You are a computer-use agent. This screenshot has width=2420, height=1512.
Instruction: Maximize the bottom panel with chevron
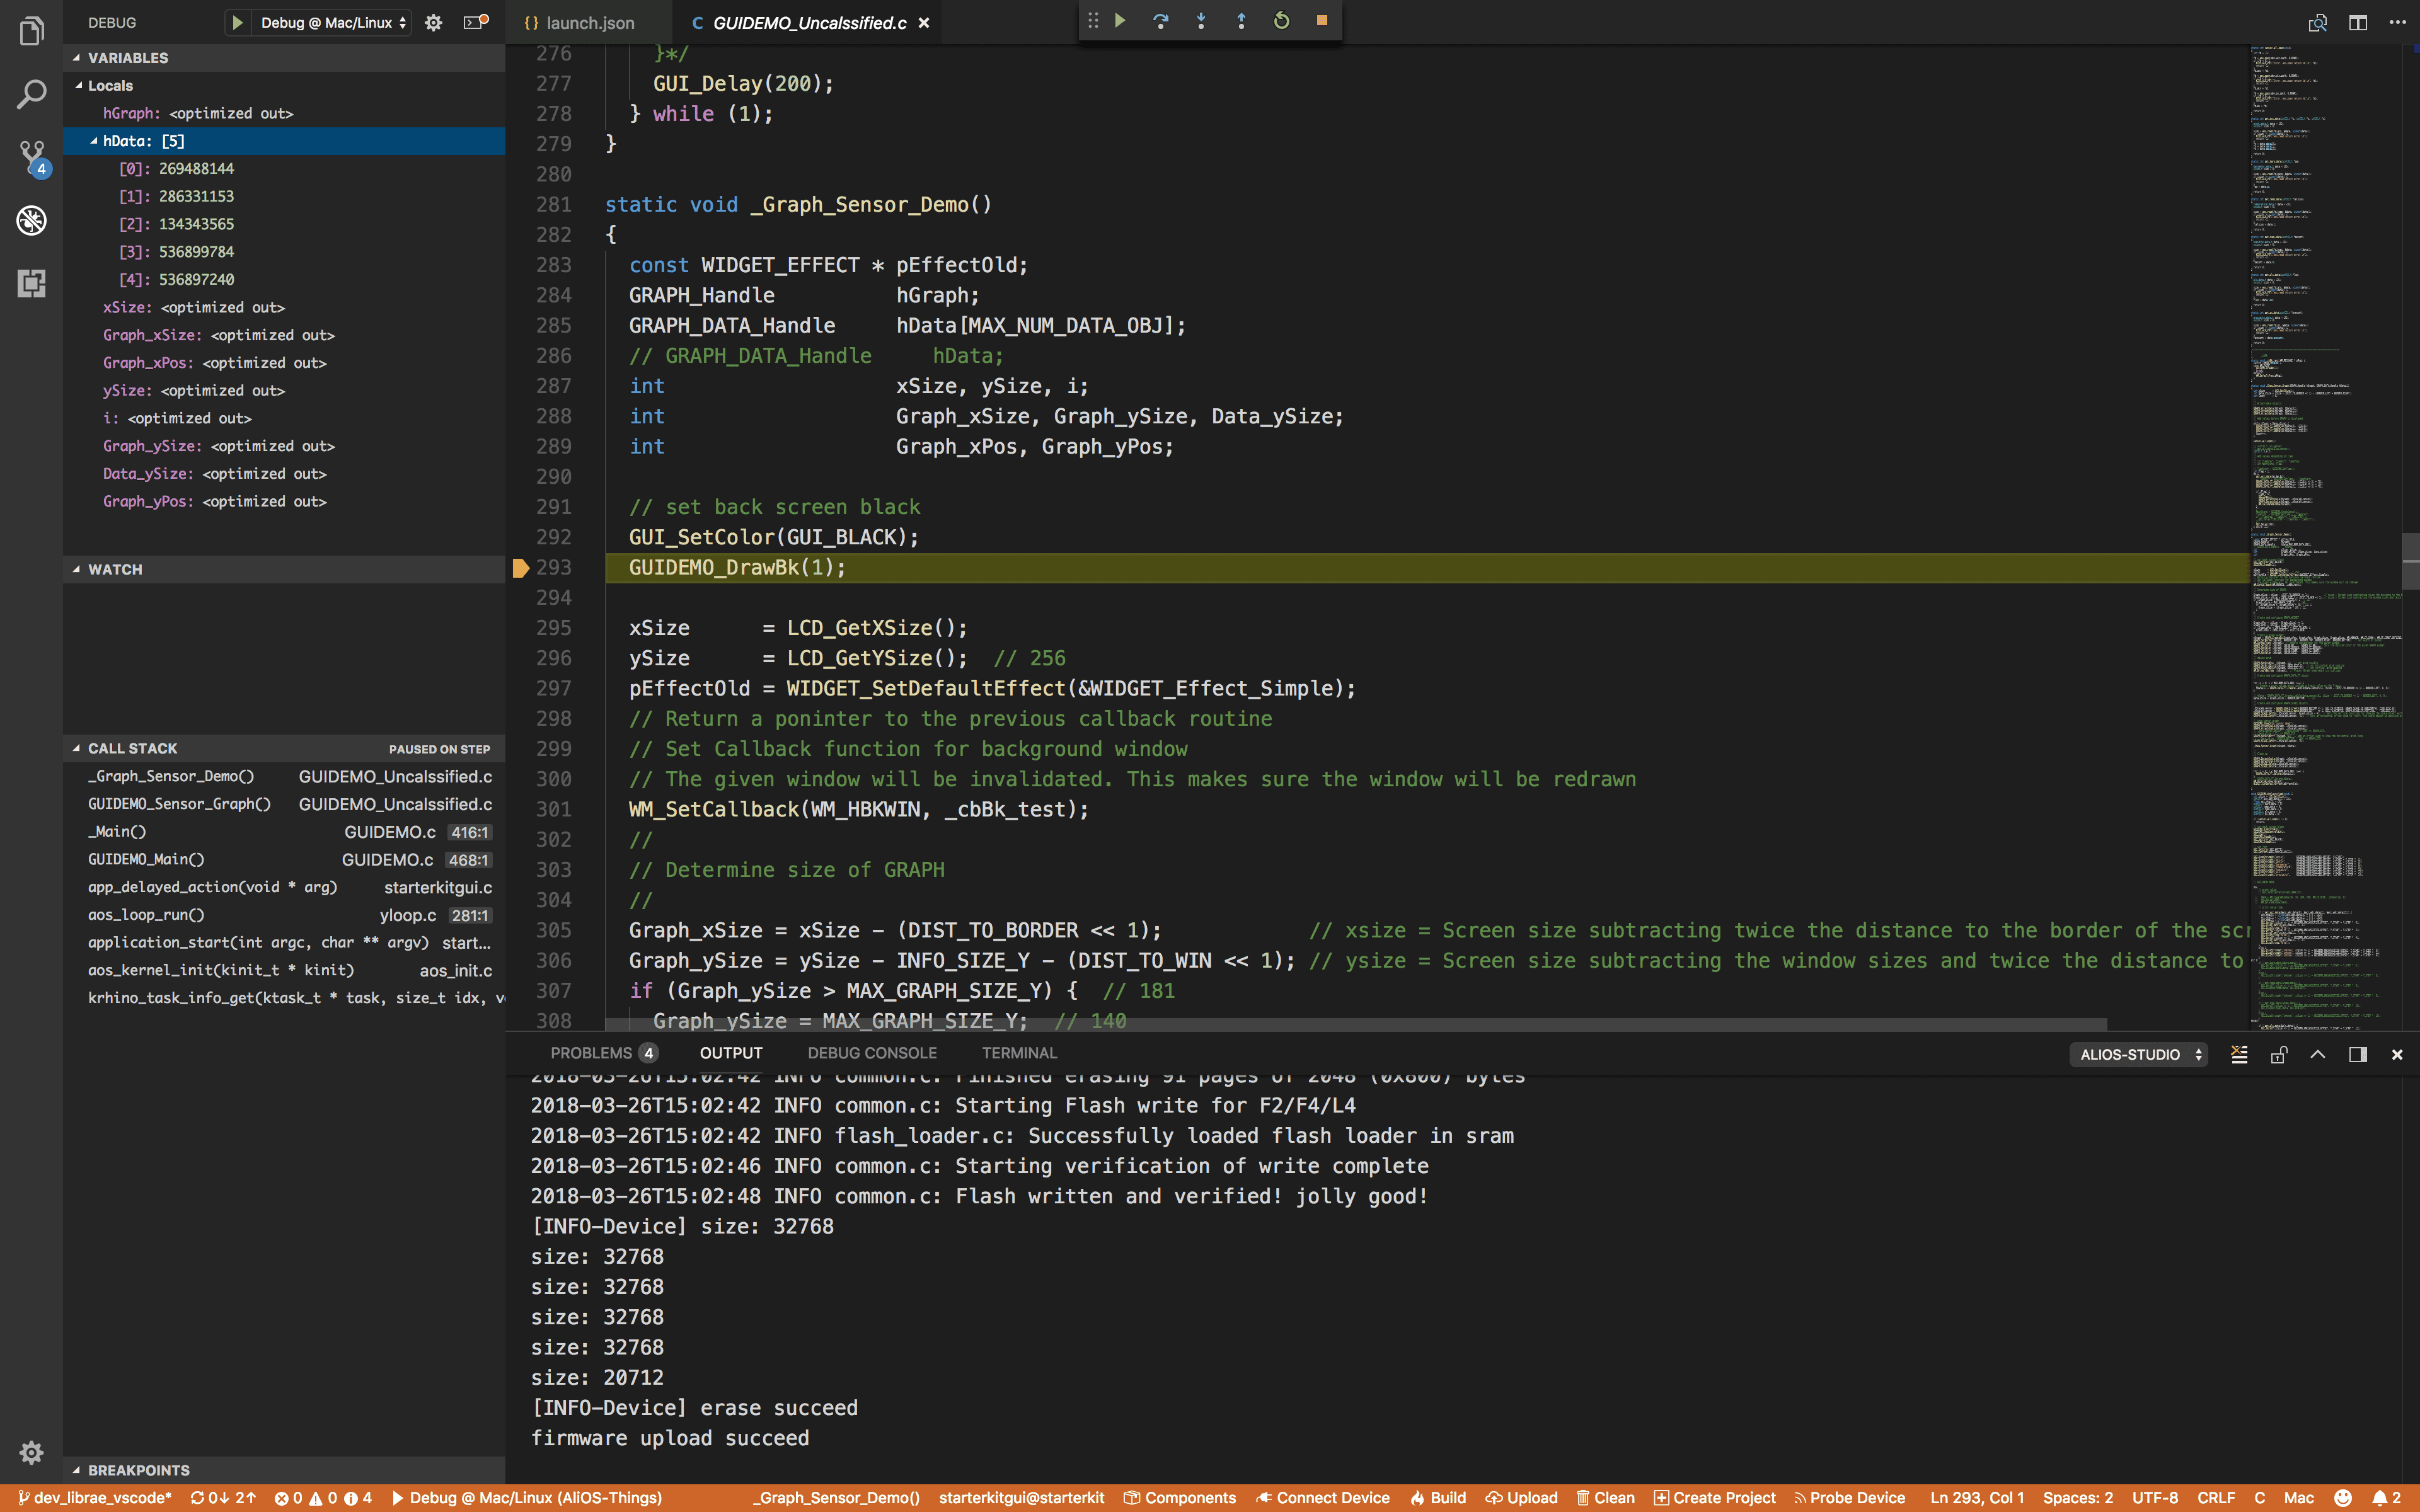pyautogui.click(x=2317, y=1054)
